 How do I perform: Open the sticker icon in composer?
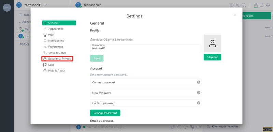186,127
